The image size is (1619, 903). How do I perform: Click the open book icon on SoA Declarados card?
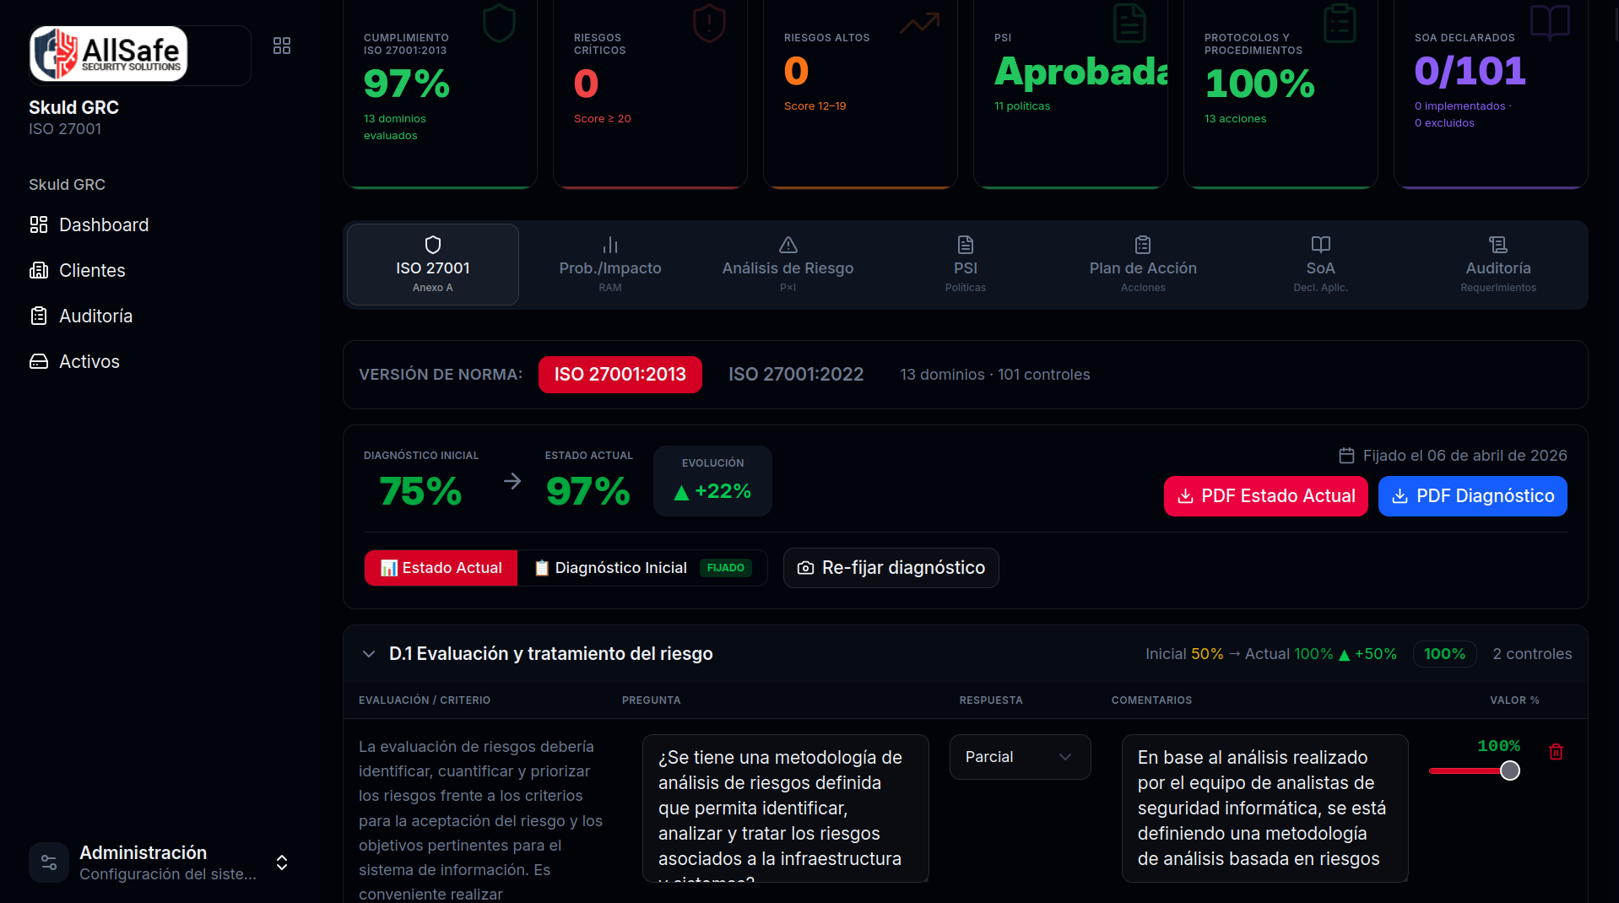click(x=1550, y=23)
